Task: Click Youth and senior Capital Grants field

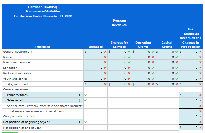Action: 167,79
